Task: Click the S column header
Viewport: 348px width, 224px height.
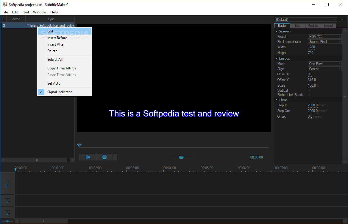Action: (3, 19)
